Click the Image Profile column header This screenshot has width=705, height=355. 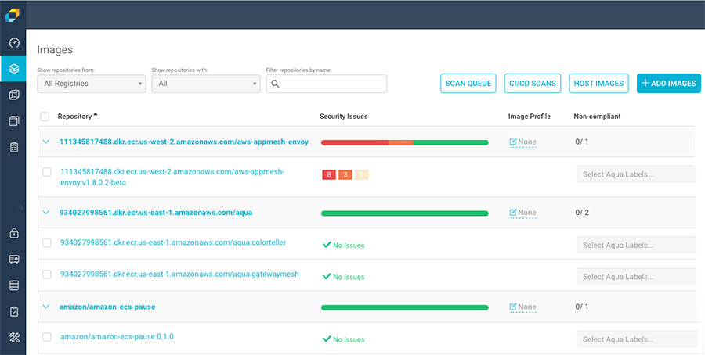click(530, 117)
